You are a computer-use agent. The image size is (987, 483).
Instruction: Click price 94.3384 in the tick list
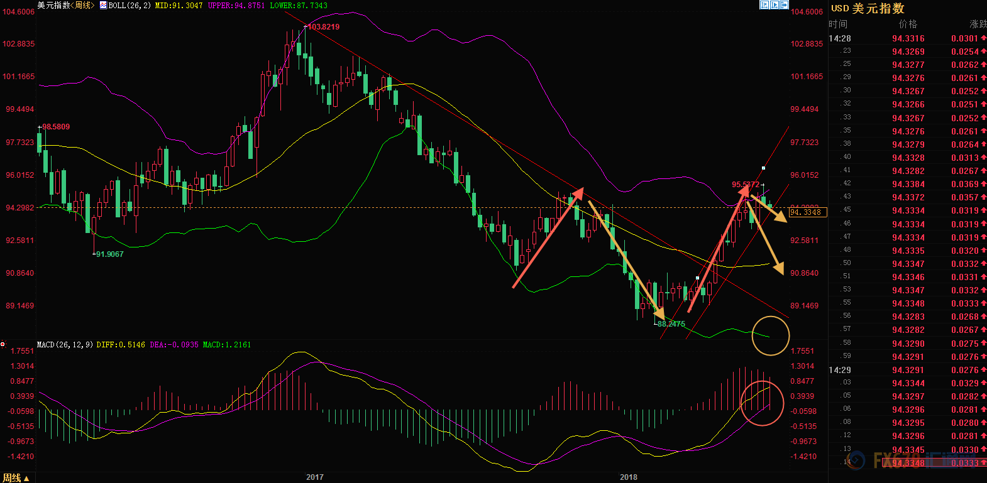tap(908, 184)
